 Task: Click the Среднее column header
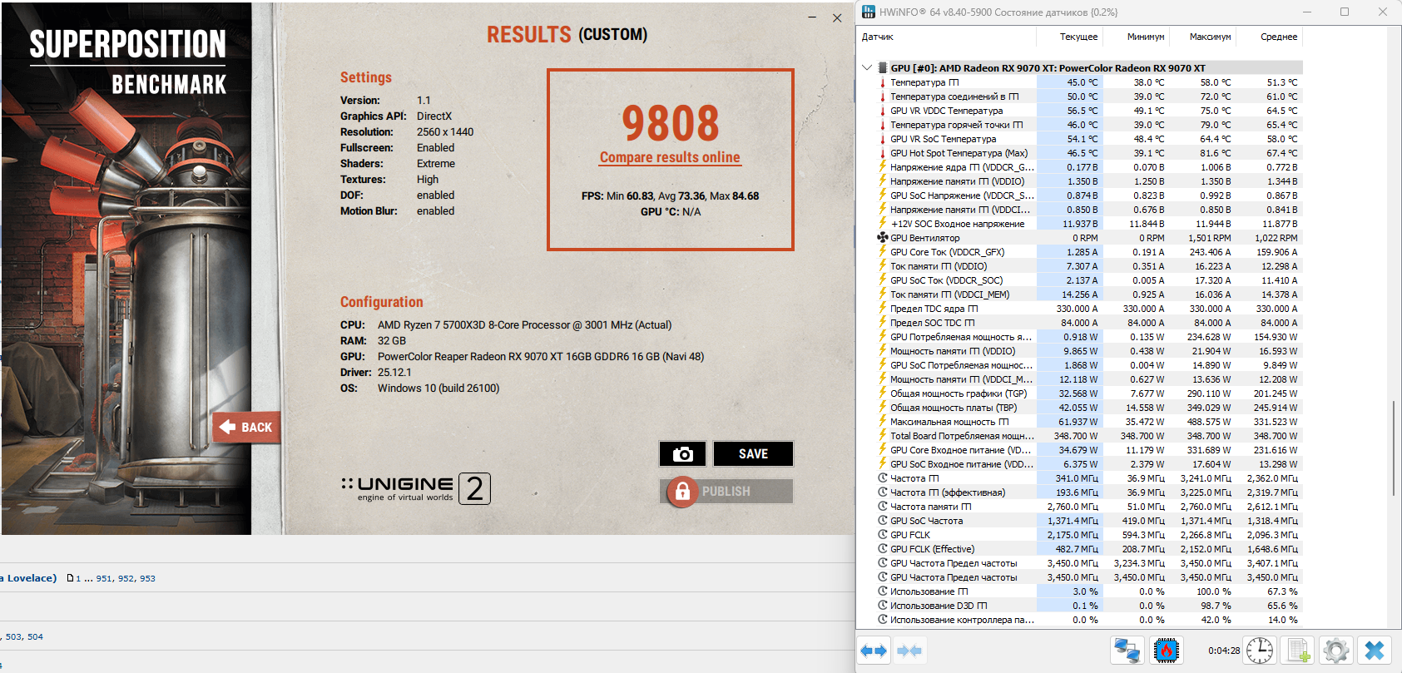tap(1270, 37)
